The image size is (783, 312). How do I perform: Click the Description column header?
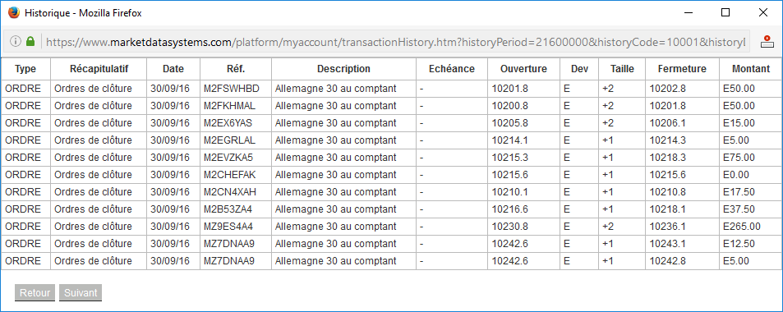343,69
